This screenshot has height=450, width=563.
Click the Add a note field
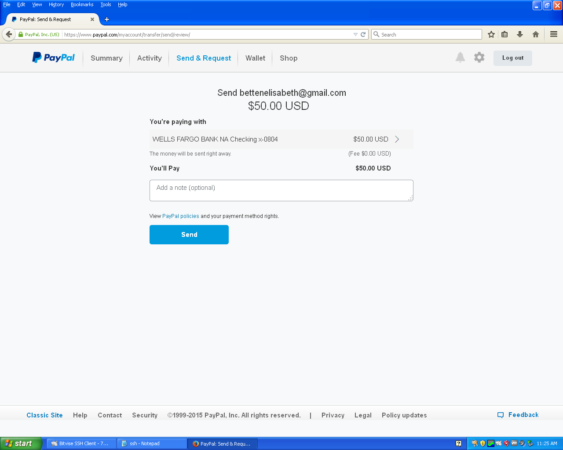click(281, 190)
